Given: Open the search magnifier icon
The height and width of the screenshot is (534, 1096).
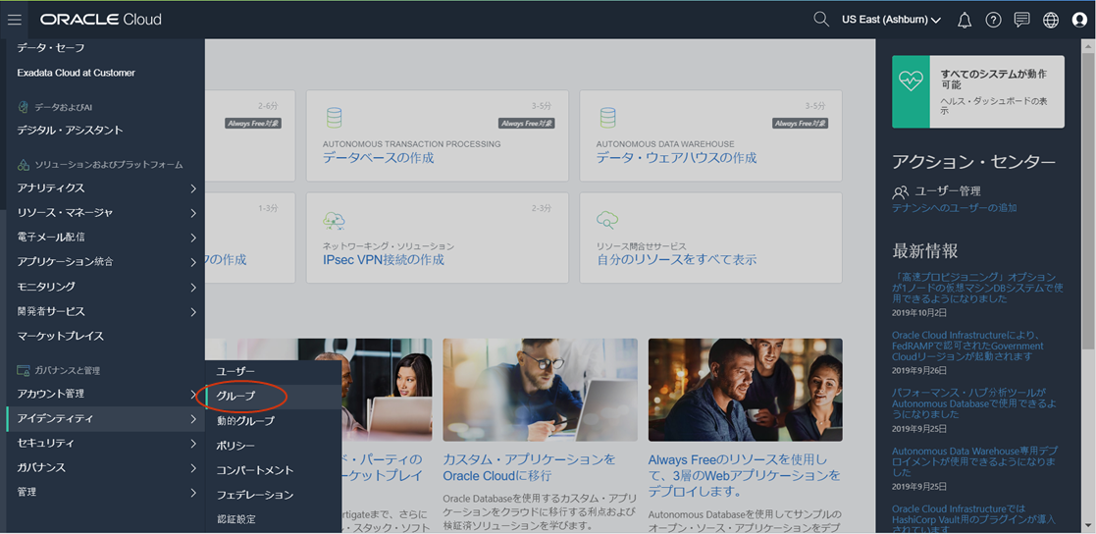Looking at the screenshot, I should click(821, 20).
